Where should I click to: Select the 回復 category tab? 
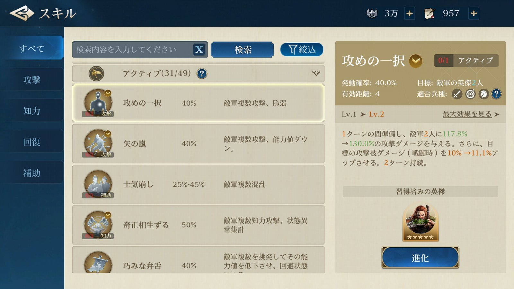click(31, 142)
